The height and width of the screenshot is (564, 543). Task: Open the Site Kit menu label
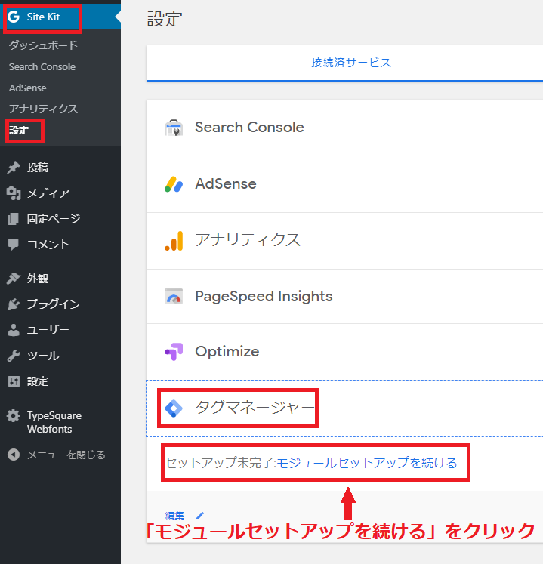pos(43,17)
